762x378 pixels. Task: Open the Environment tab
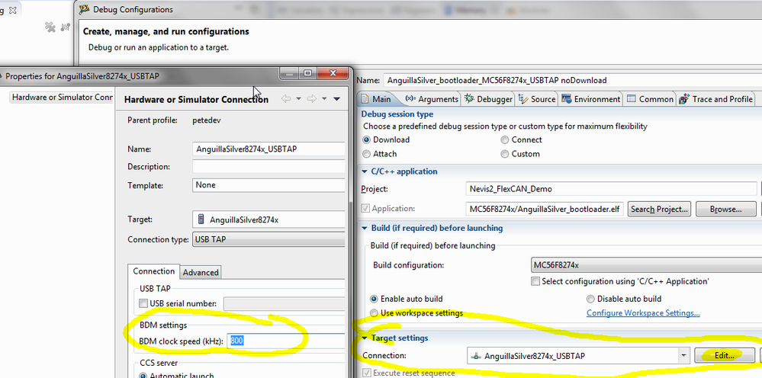[590, 99]
